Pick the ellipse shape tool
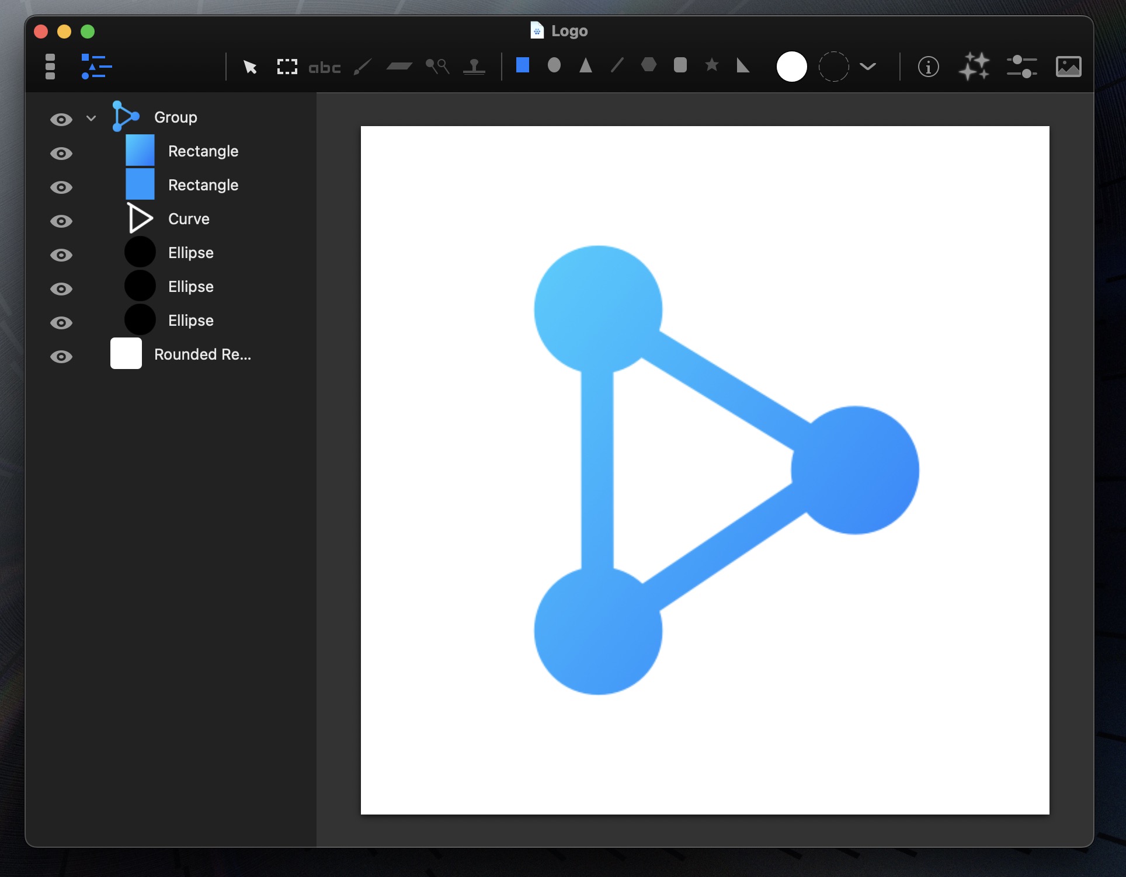Viewport: 1126px width, 877px height. (554, 65)
